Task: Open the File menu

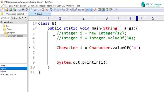Action: tap(6, 6)
